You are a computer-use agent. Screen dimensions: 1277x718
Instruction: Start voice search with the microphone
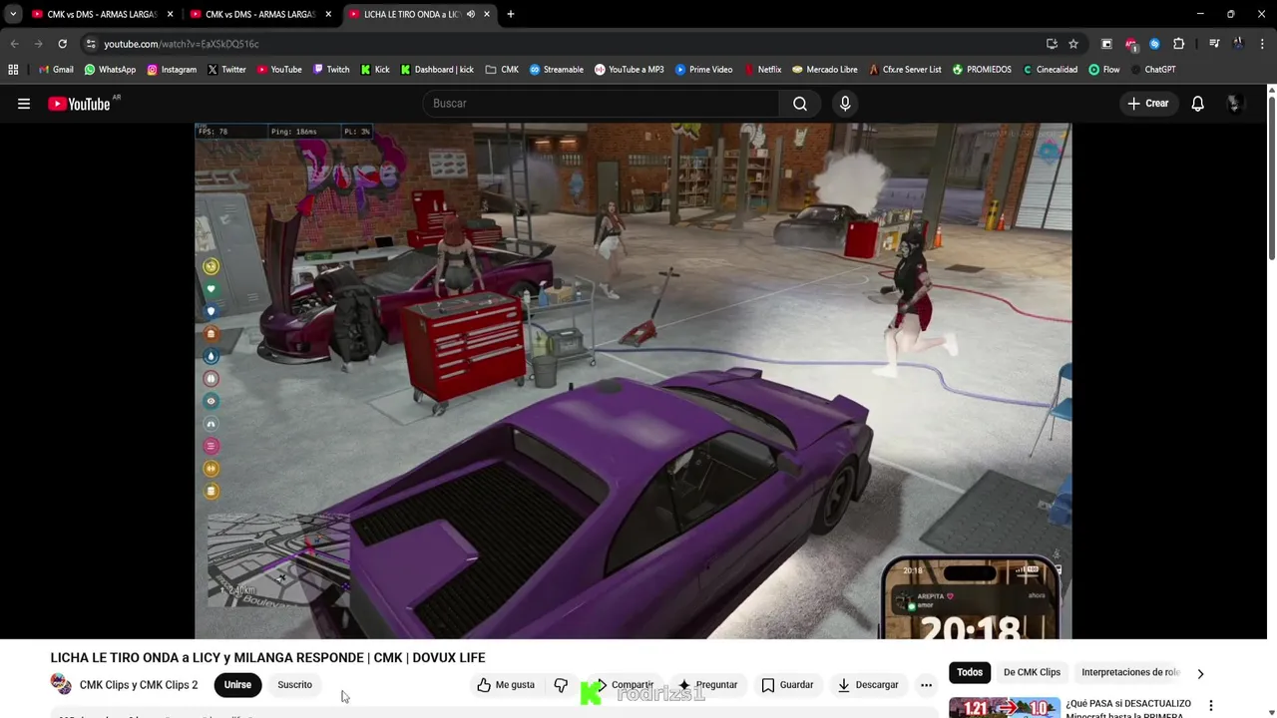click(x=845, y=104)
